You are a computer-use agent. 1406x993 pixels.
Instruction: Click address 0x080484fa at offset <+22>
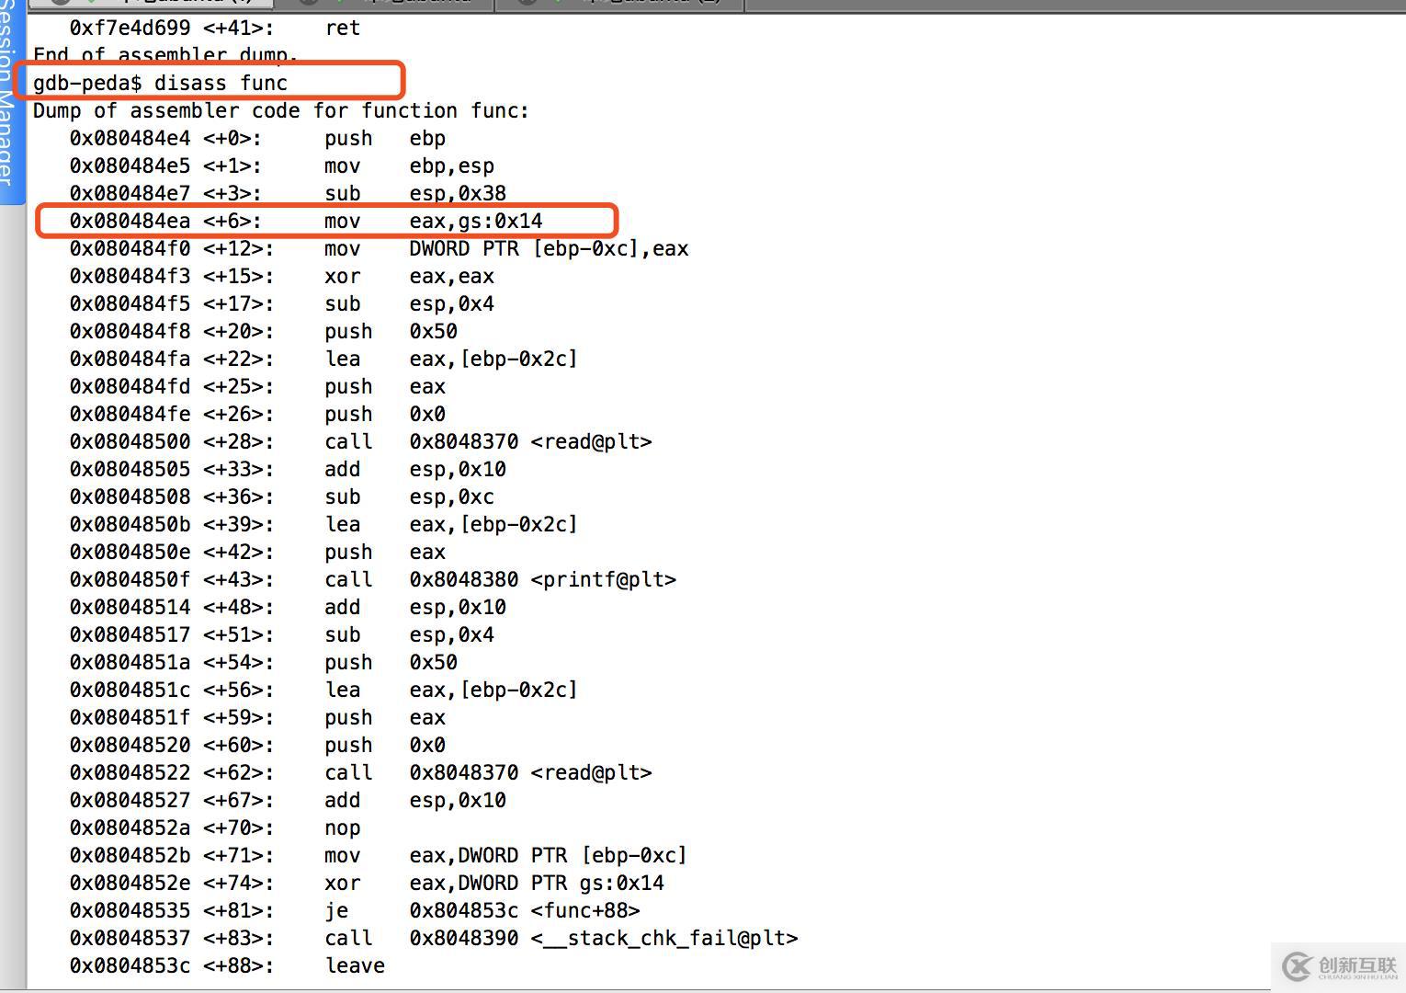coord(130,359)
